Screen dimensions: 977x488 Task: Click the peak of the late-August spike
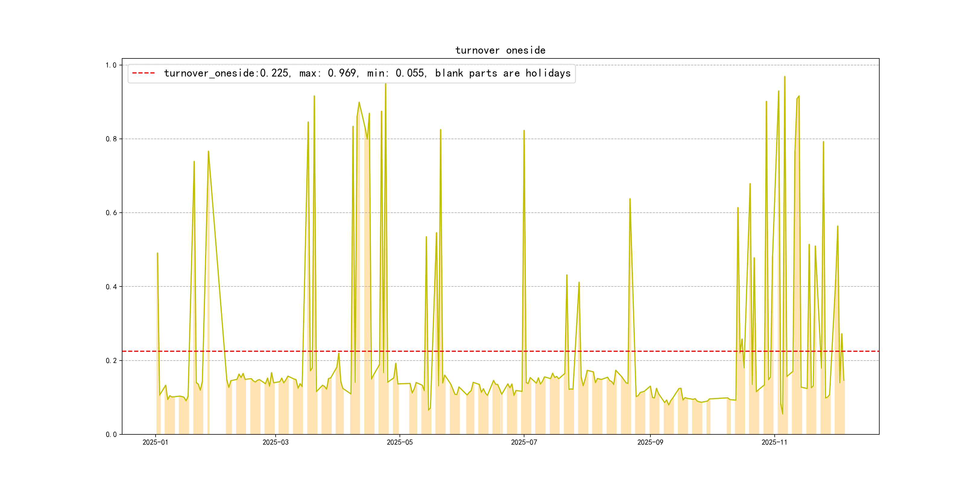630,199
